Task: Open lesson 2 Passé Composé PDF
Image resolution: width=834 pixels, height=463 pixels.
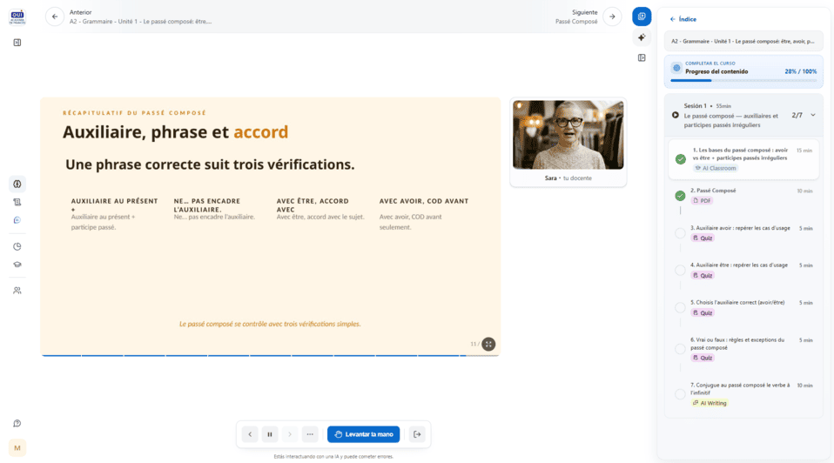Action: (x=743, y=196)
